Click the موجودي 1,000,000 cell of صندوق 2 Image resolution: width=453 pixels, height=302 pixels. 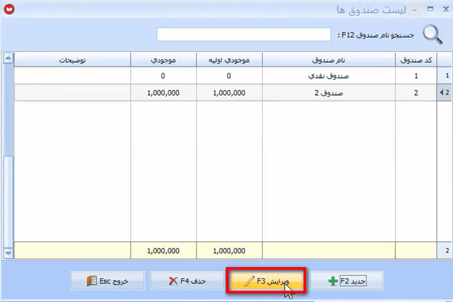tap(163, 93)
